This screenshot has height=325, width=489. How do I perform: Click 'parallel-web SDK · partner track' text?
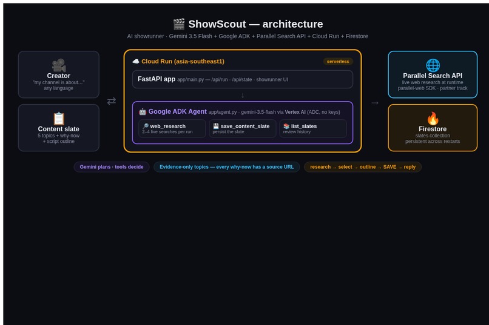pos(433,88)
